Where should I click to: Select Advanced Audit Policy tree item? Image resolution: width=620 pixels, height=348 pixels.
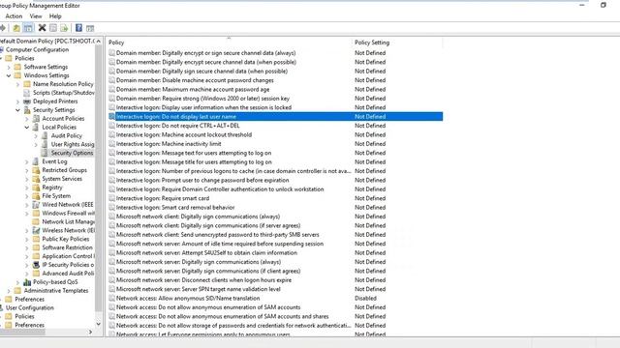click(x=68, y=274)
